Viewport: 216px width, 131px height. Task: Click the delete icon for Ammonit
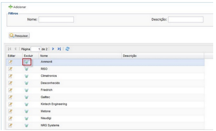pos(27,62)
